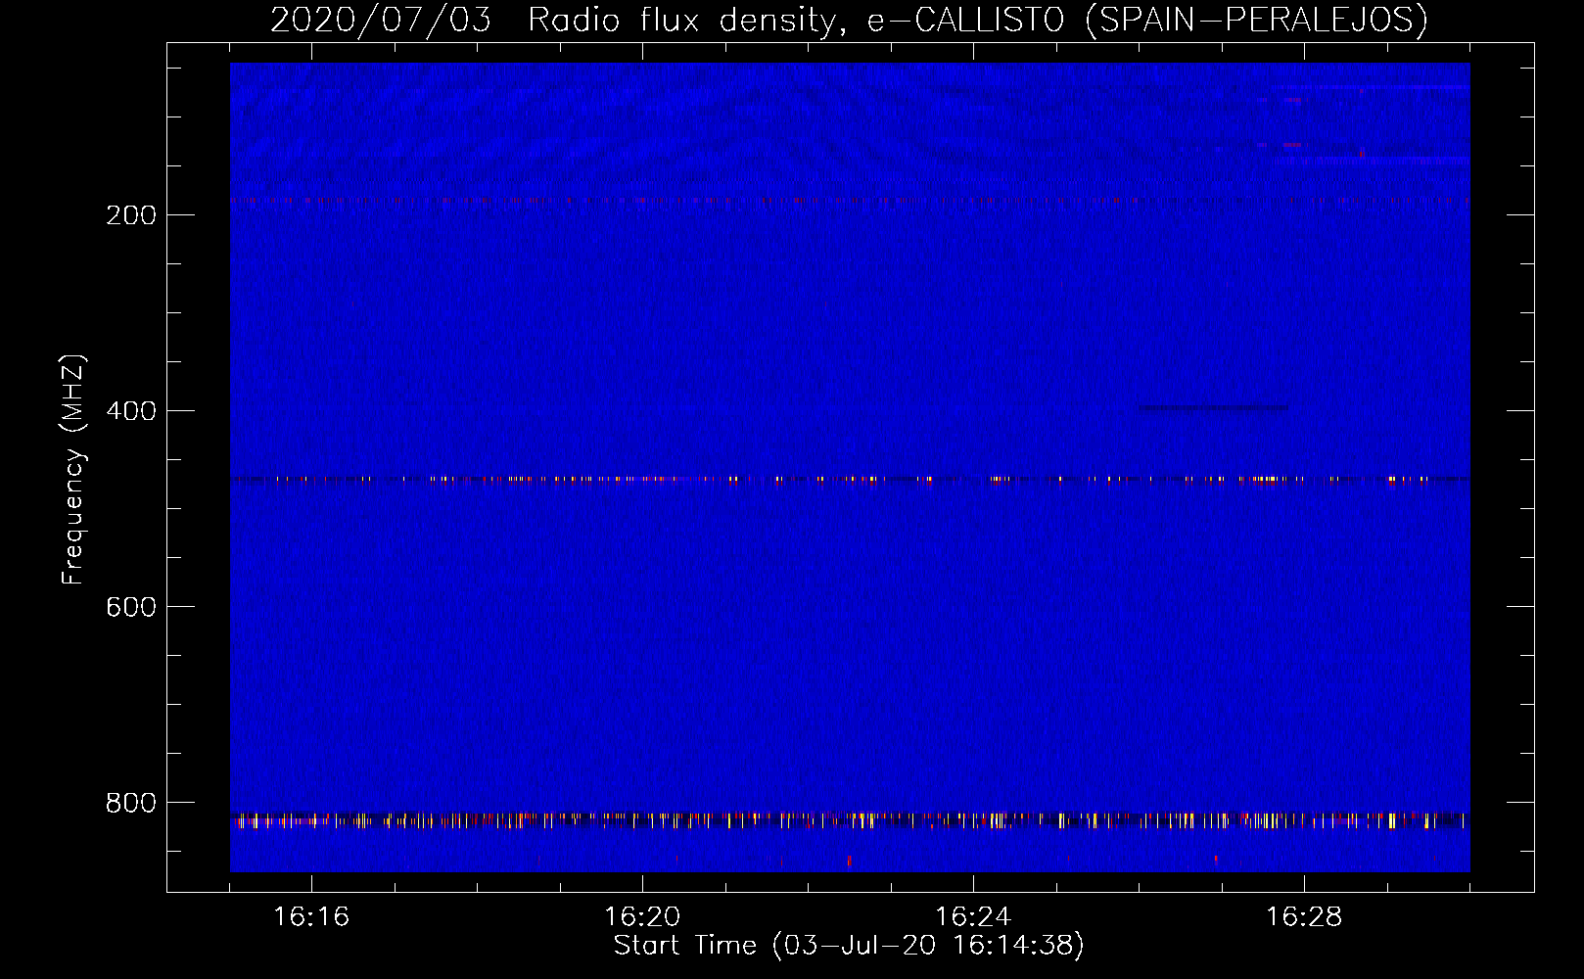This screenshot has height=979, width=1584.
Task: Click the dark horizontal streak near 400 MHz
Action: tap(1213, 407)
